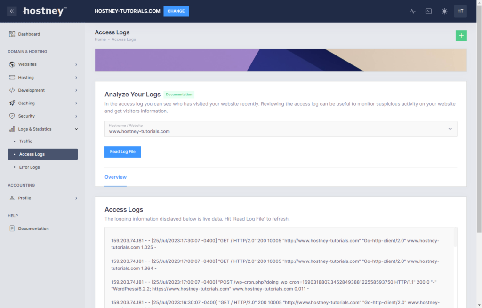Image resolution: width=482 pixels, height=308 pixels.
Task: Open the Documentation badge next to Analyze Your Logs
Action: click(179, 94)
